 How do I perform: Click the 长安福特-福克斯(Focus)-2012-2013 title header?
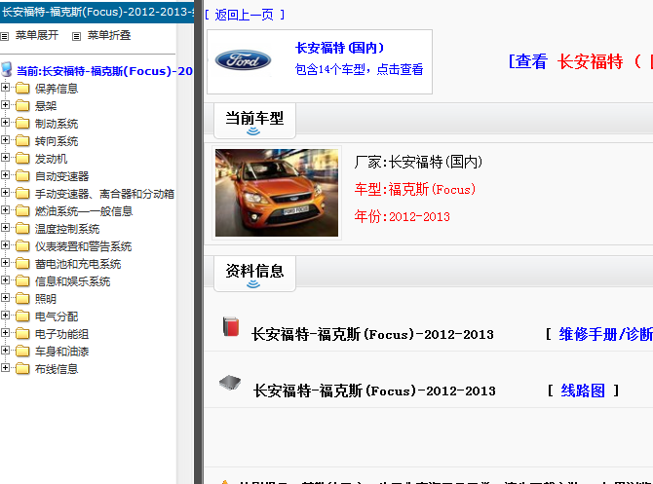point(97,12)
